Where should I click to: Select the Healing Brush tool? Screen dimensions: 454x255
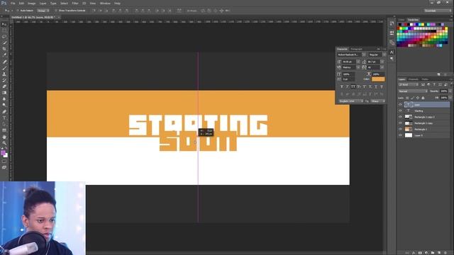click(x=4, y=62)
